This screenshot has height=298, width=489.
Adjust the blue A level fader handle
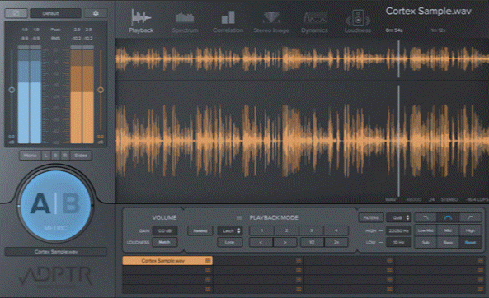point(12,90)
